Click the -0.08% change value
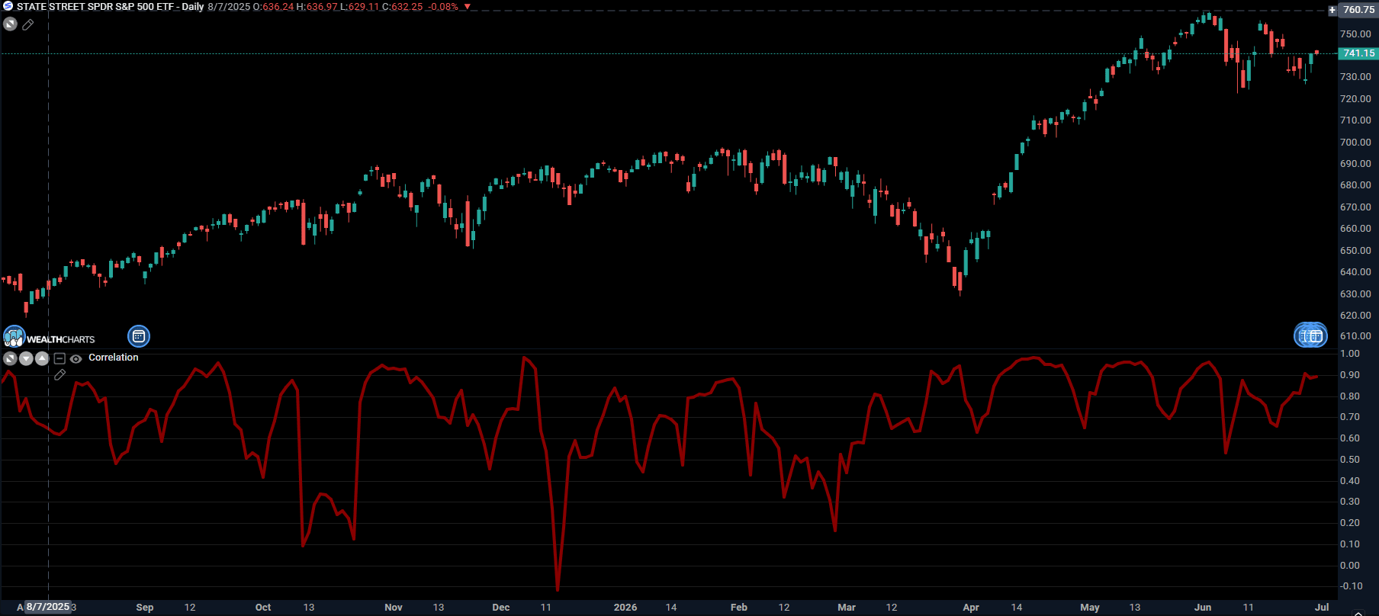Image resolution: width=1379 pixels, height=616 pixels. [443, 7]
